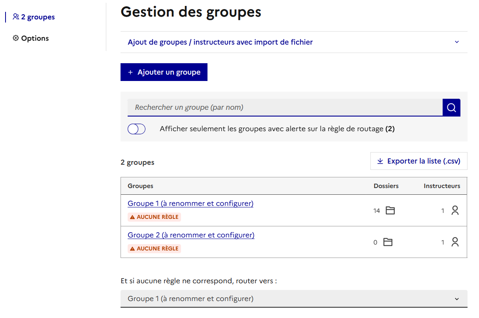Image resolution: width=479 pixels, height=318 pixels.
Task: Click the instructor person icon for Groupe 2
Action: coord(455,242)
